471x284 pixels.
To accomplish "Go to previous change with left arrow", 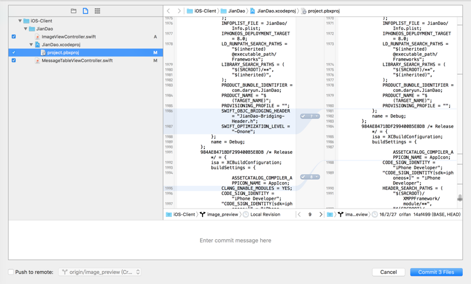I will 299,214.
